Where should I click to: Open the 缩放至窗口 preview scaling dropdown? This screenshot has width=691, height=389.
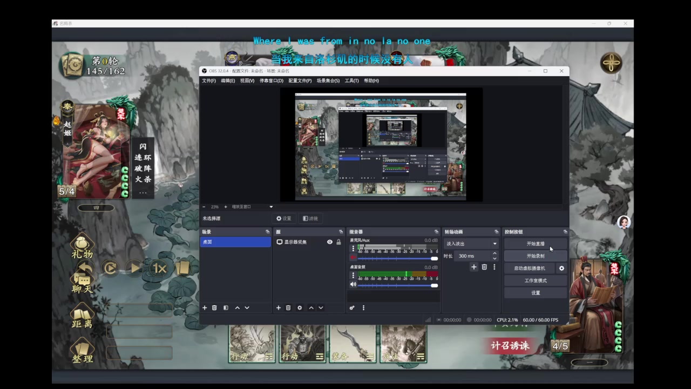pos(271,206)
